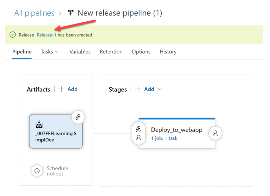This screenshot has width=270, height=196.
Task: Click the breadcrumb chevron after All pipelines
Action: 60,13
